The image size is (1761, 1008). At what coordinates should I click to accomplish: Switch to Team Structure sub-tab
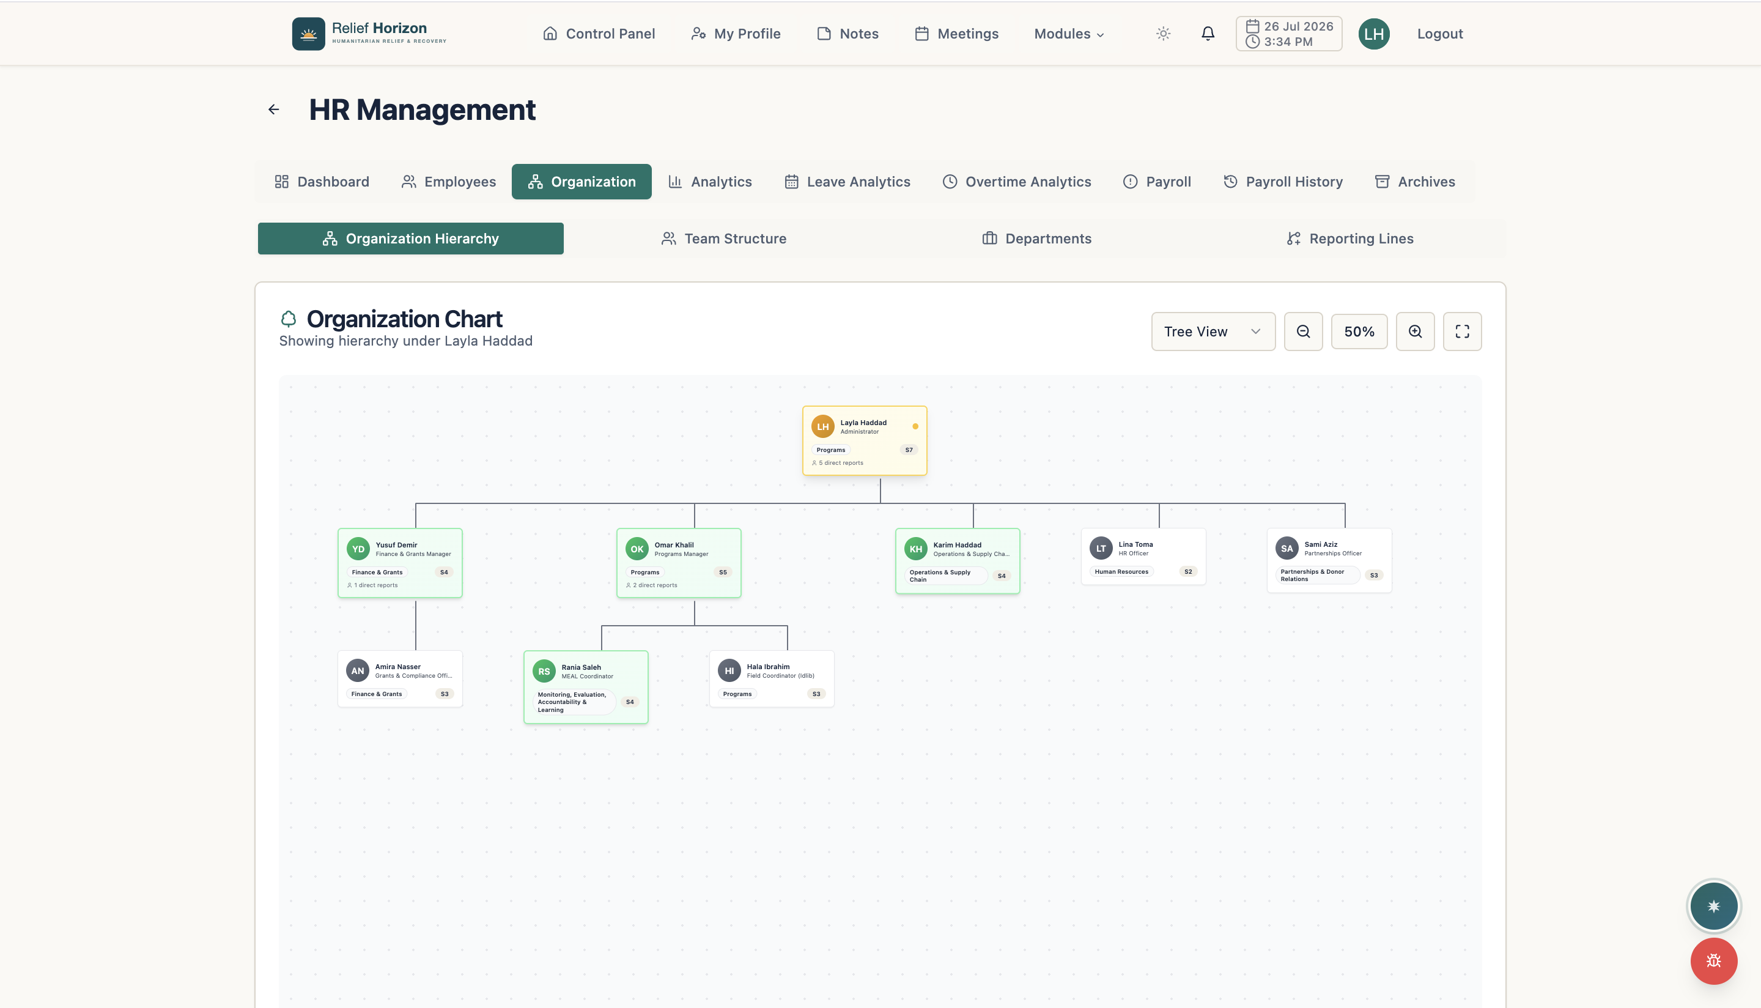[724, 238]
